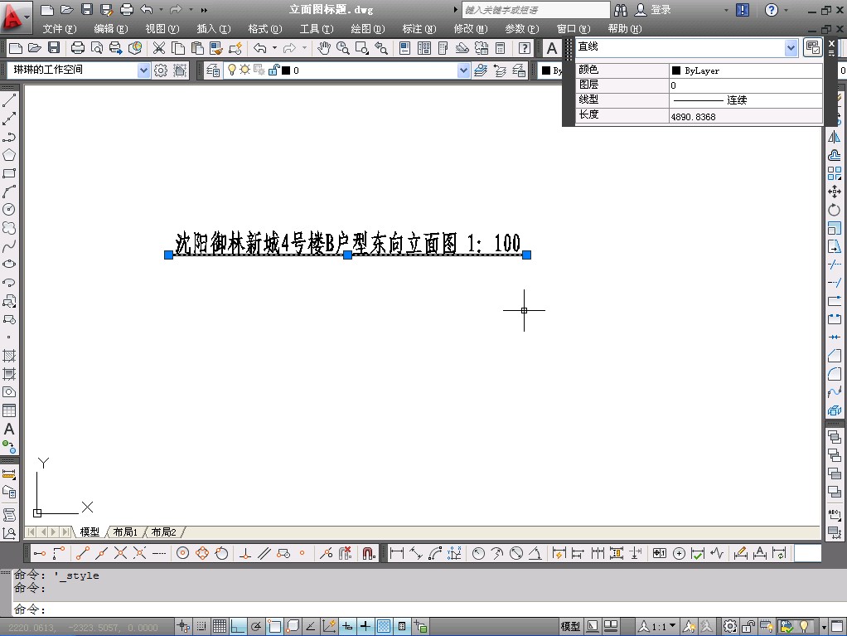Select the Rectangle draw tool
Viewport: 847px width, 636px height.
pos(9,173)
